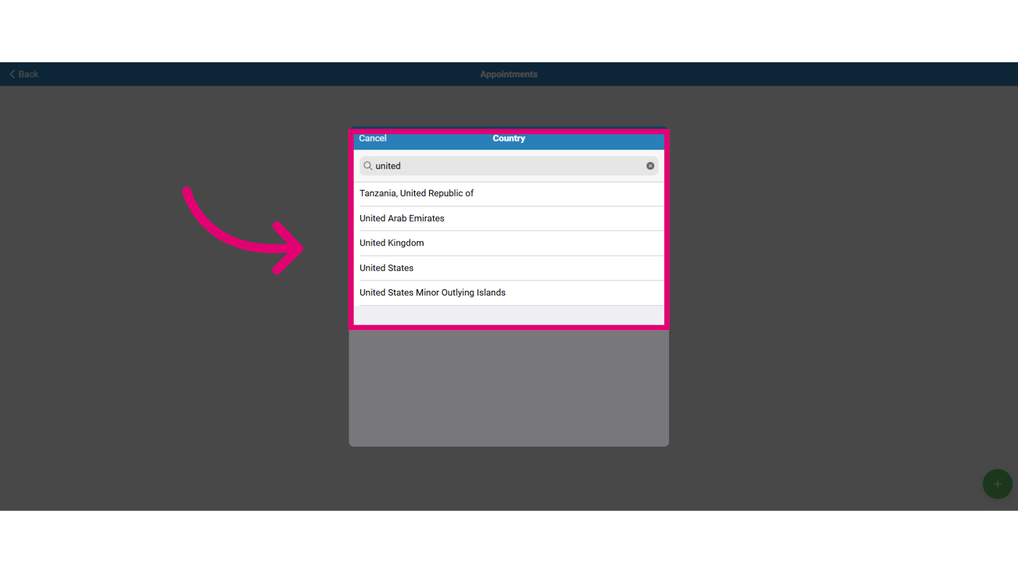Click the Back chevron arrow

[x=12, y=74]
